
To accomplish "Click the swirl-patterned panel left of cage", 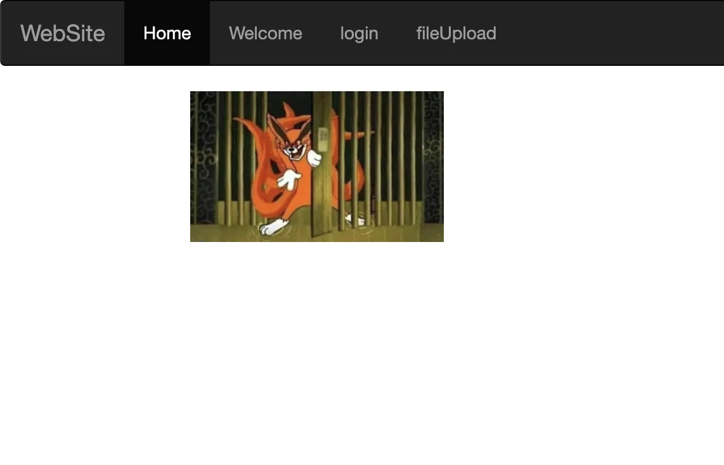I will coord(203,157).
